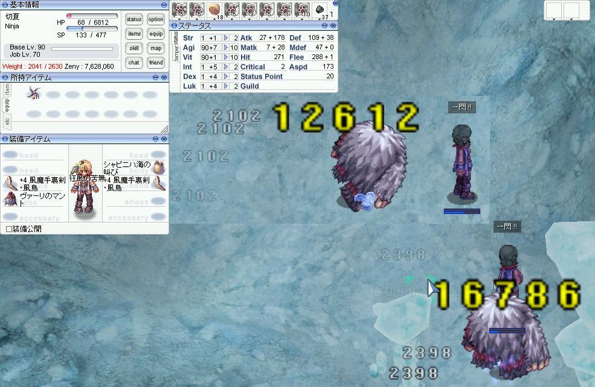Switch to the vertical status tab

pyautogui.click(x=176, y=38)
